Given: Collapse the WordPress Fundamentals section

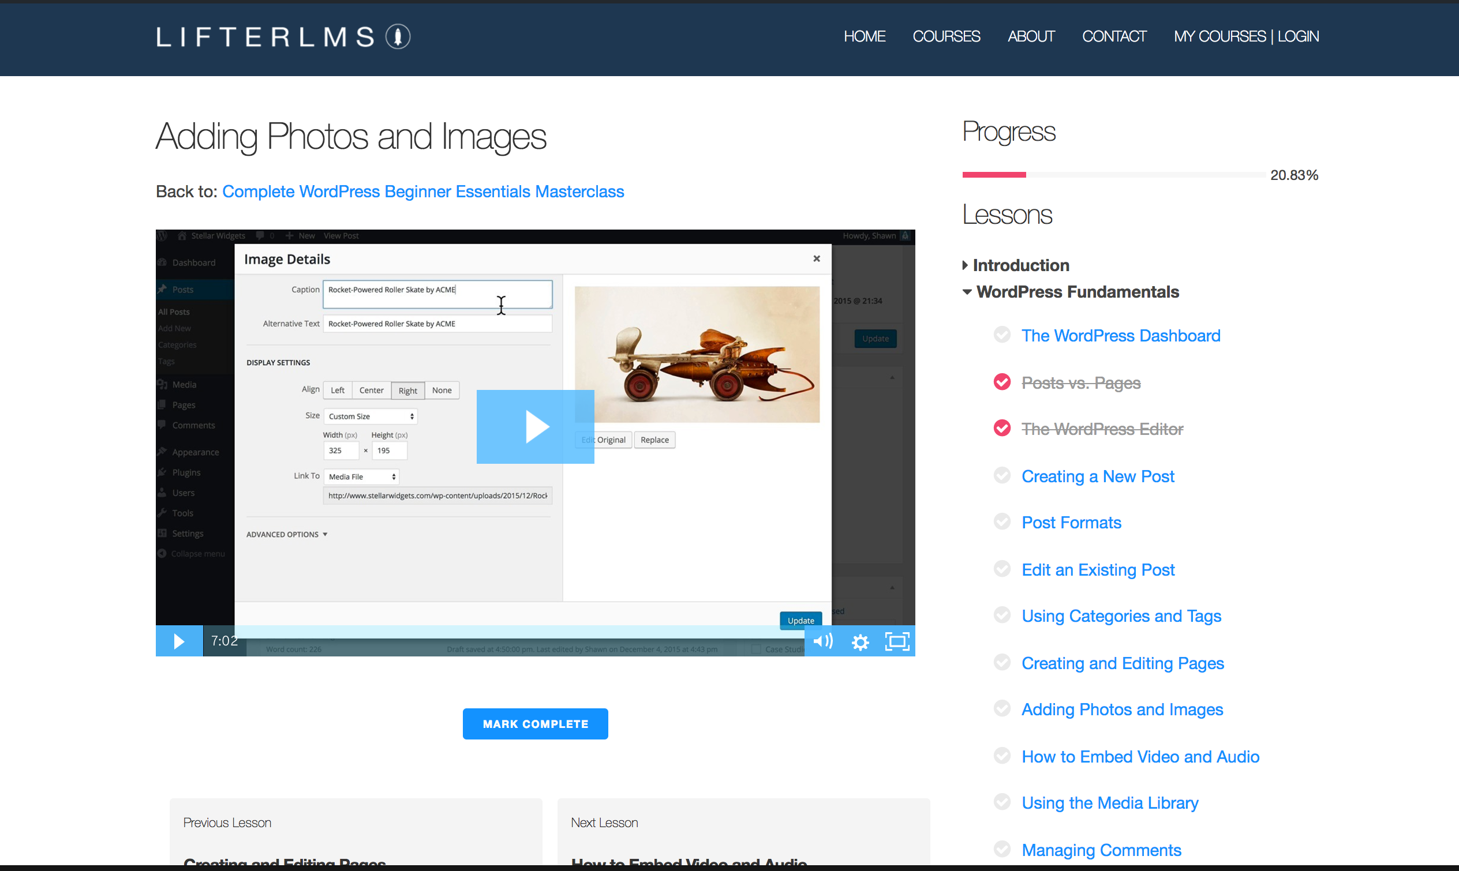Looking at the screenshot, I should click(x=1077, y=292).
